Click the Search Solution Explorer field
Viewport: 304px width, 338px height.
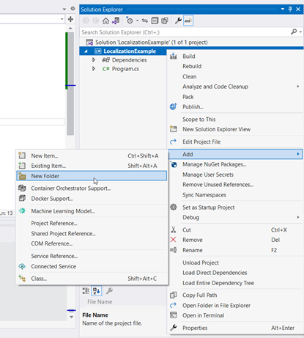[185, 32]
